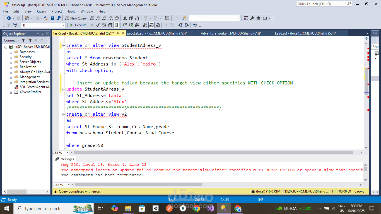This screenshot has height=214, width=381.
Task: Pin the Object Explorer panel
Action: point(43,33)
